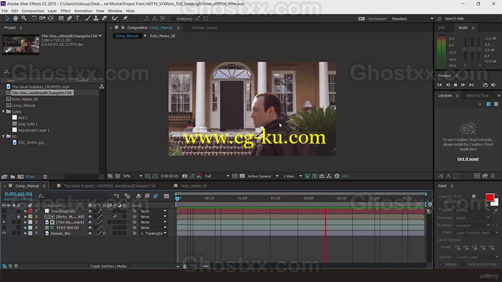
Task: Click Toggle Switches / Modes button
Action: click(x=108, y=266)
